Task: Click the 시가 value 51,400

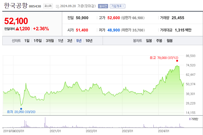Action: [82, 30]
